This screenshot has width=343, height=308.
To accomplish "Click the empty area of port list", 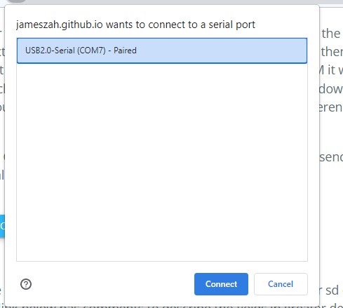I will pyautogui.click(x=162, y=162).
